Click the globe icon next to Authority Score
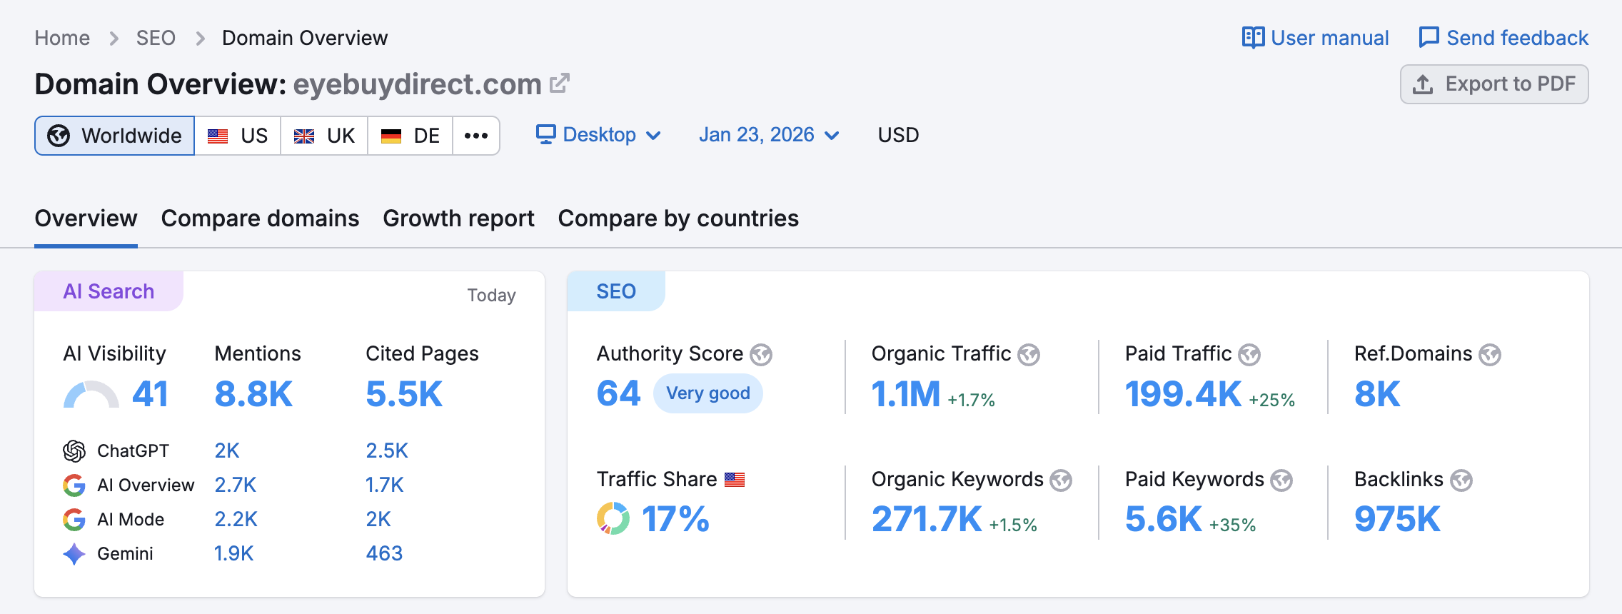The height and width of the screenshot is (614, 1622). click(x=761, y=354)
